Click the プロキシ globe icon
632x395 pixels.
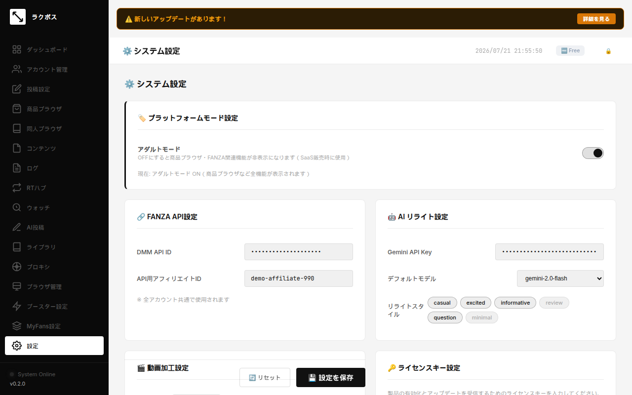17,267
